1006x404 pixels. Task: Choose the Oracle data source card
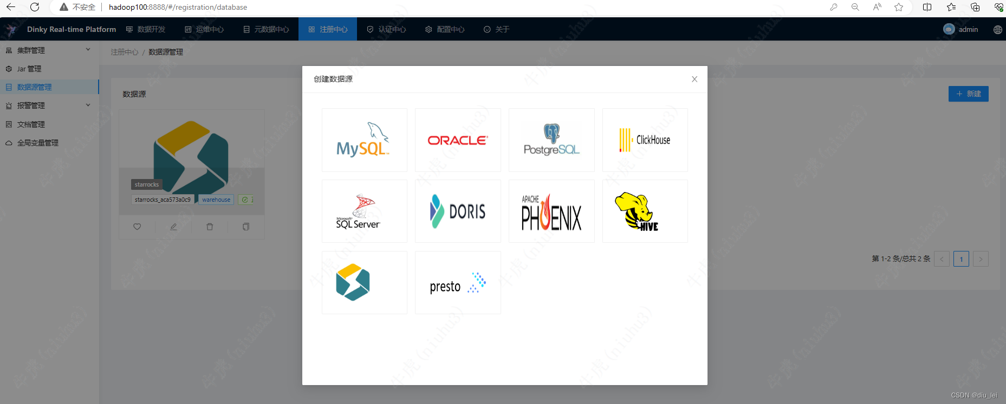458,140
